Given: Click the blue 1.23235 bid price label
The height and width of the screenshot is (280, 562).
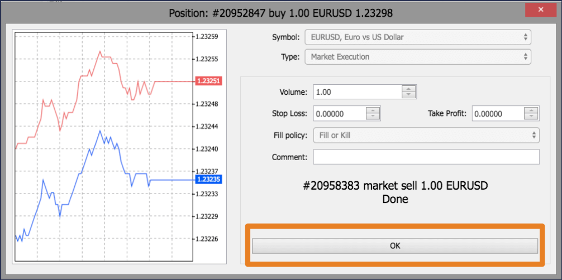Looking at the screenshot, I should [208, 180].
